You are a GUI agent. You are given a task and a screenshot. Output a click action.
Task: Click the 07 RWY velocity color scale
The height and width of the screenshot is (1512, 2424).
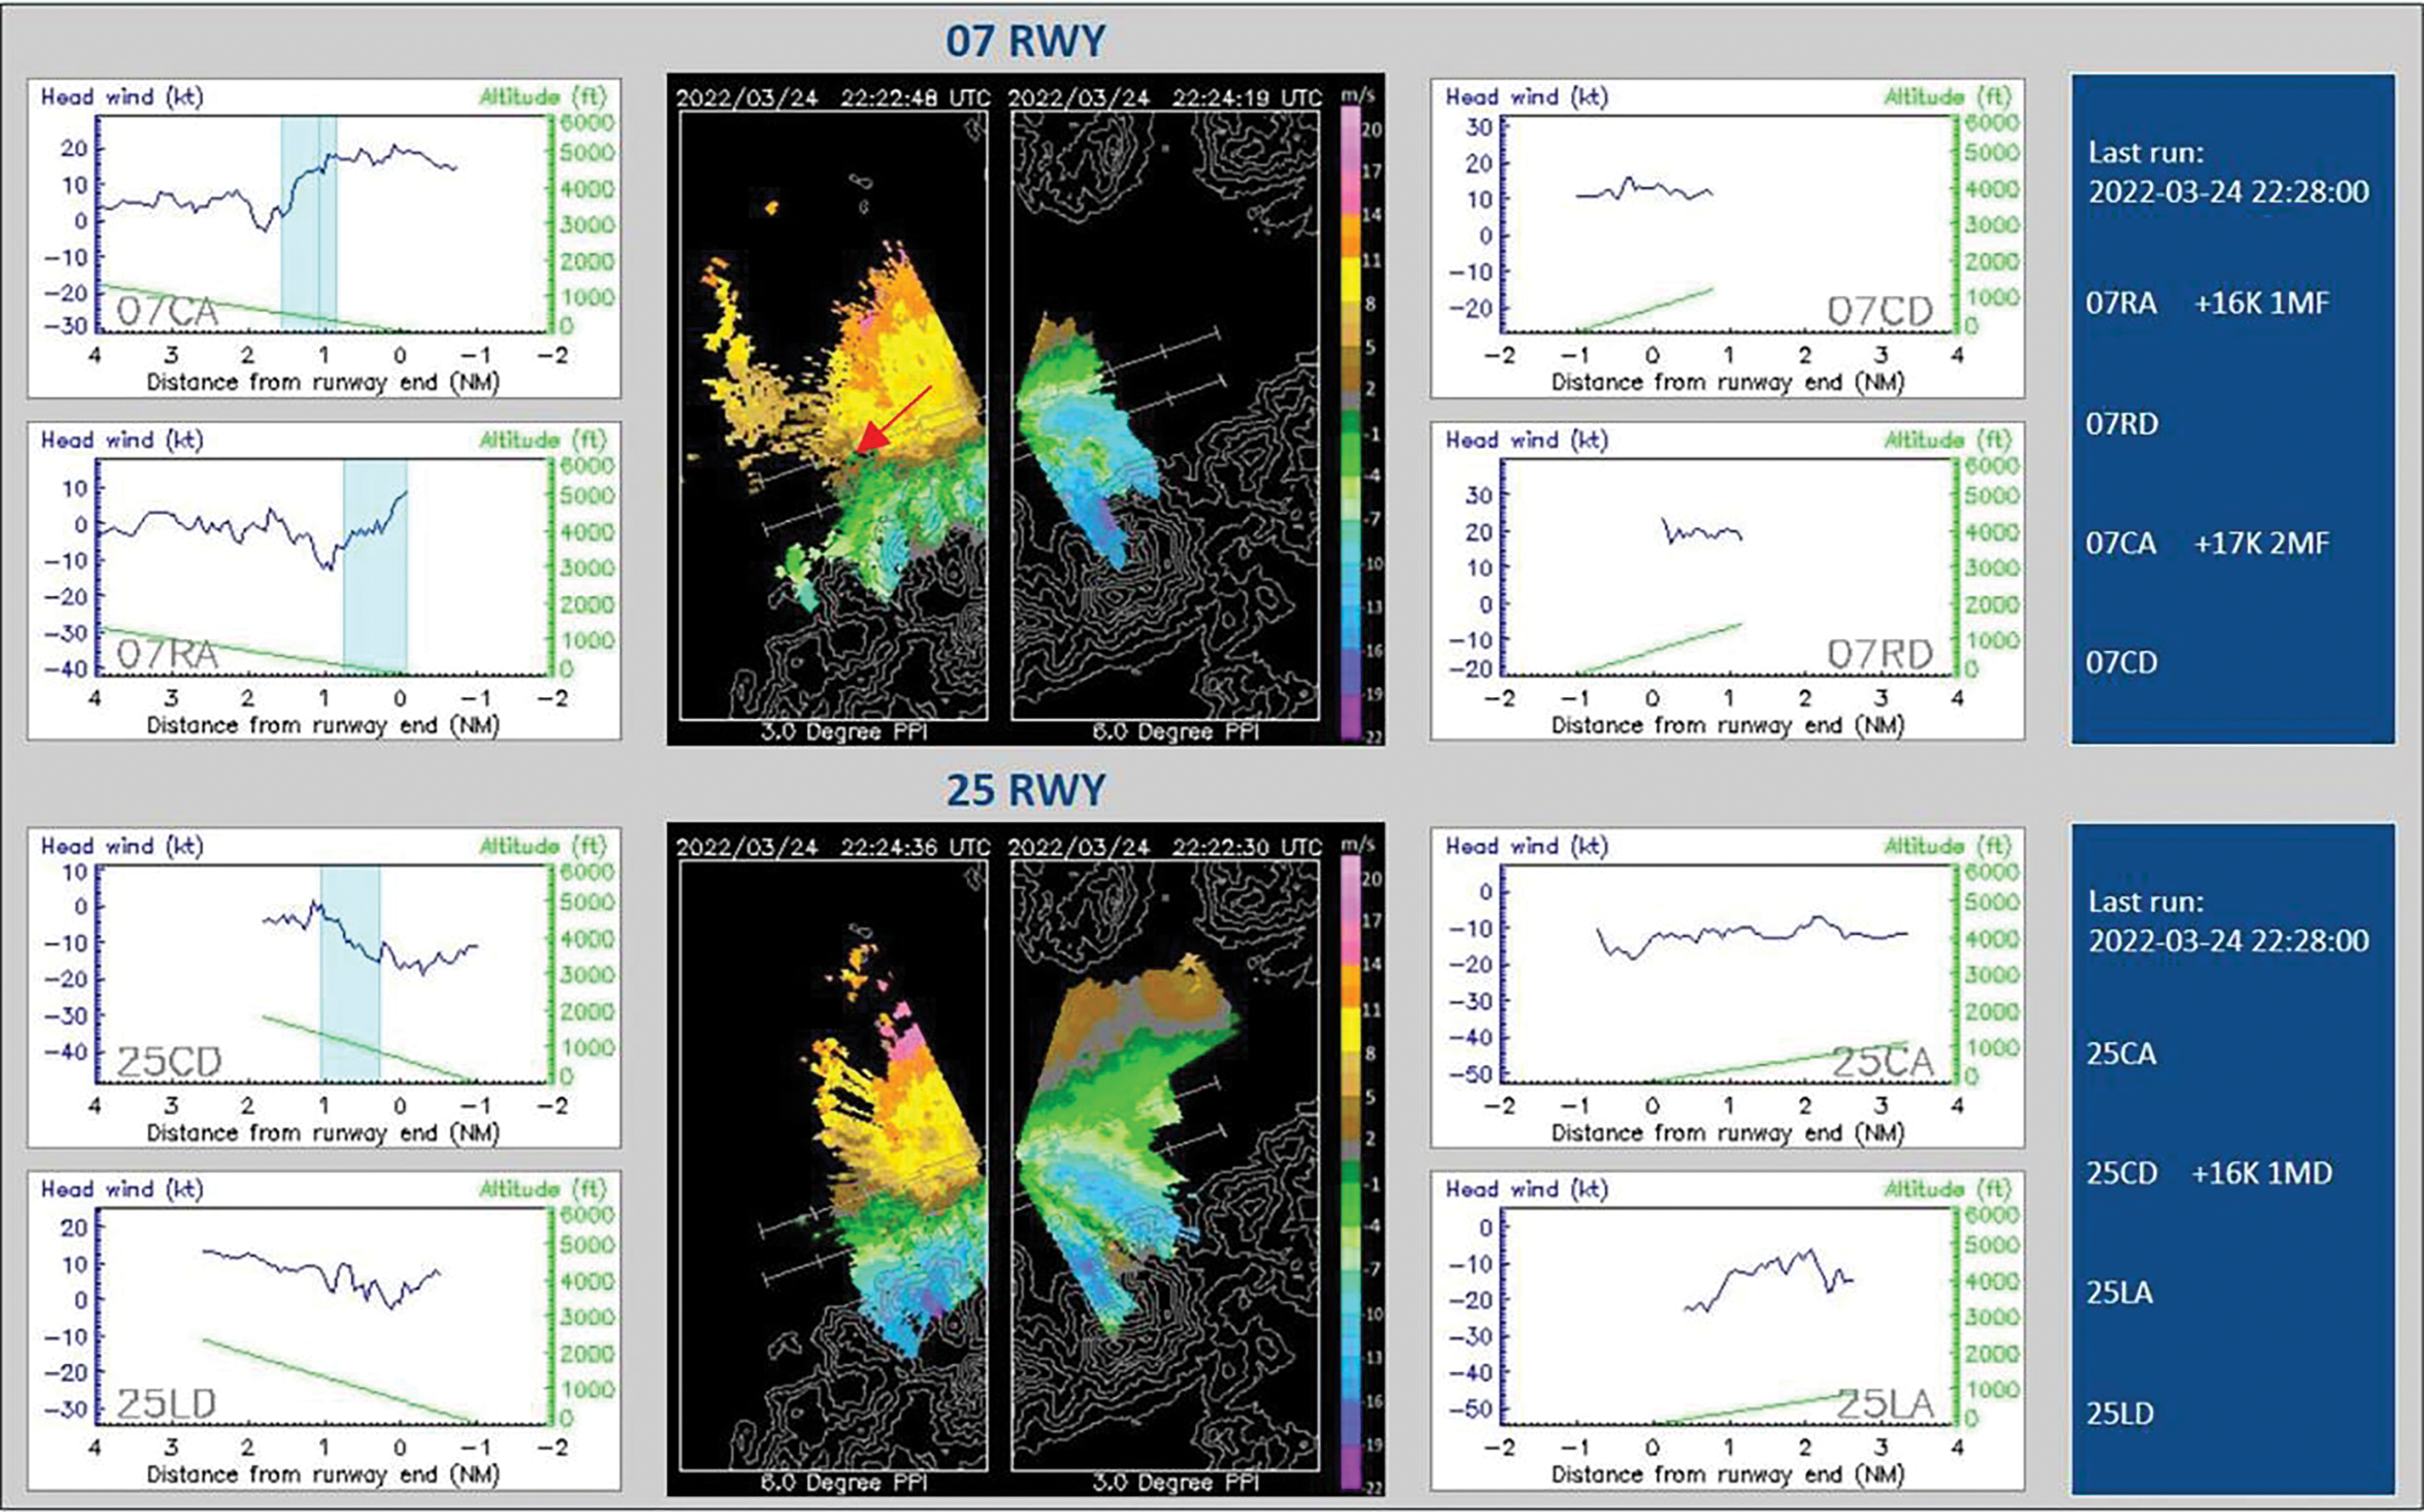1351,425
